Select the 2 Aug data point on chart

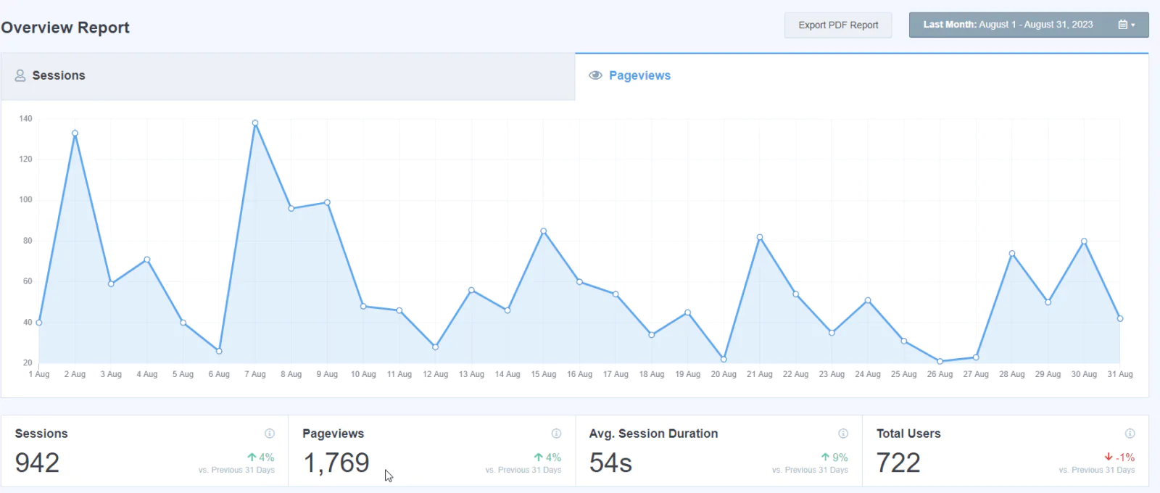75,133
